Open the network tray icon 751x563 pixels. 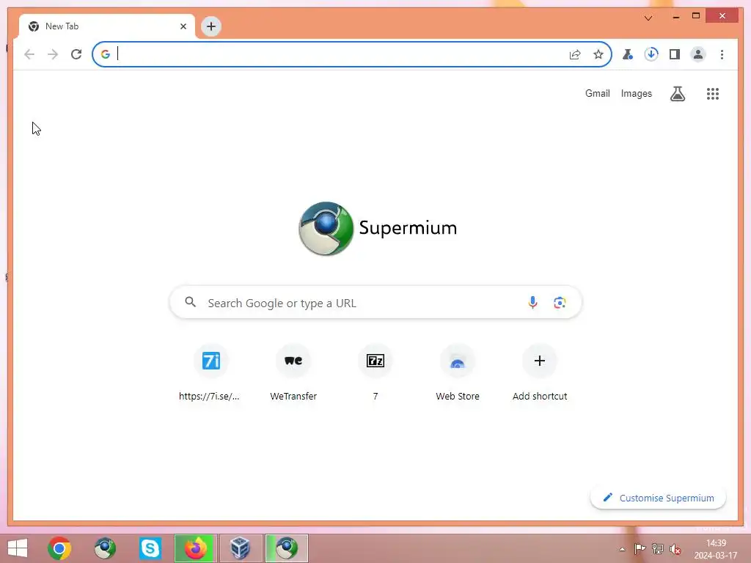658,548
